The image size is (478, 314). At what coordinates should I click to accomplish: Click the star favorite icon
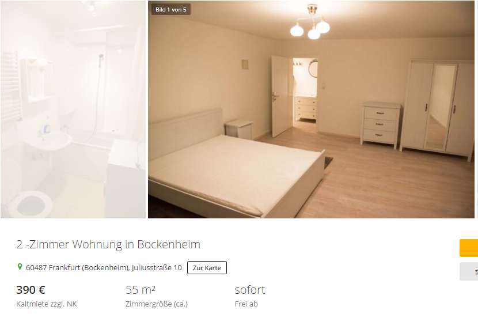pos(476,271)
